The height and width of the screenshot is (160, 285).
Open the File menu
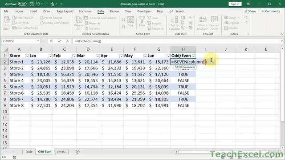click(6, 11)
